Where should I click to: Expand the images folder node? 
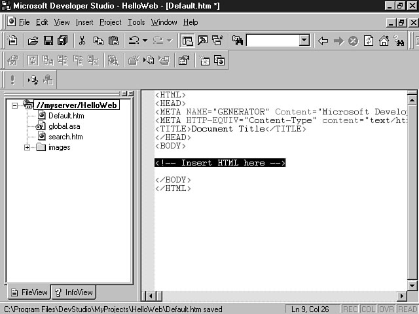tap(27, 147)
